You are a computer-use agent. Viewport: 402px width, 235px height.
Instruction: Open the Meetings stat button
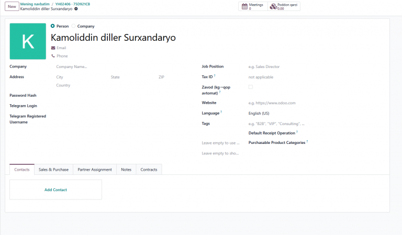pos(253,6)
